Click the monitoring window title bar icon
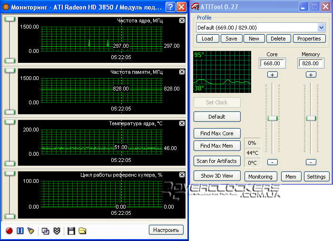The height and width of the screenshot is (241, 333). tap(6, 7)
